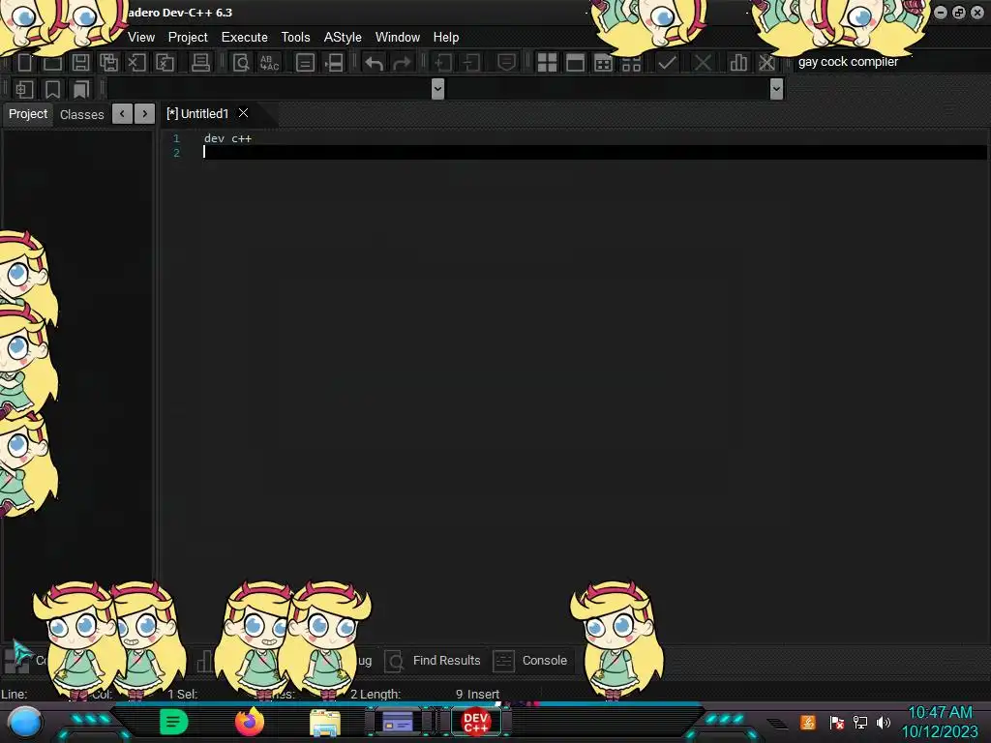The image size is (991, 743).
Task: Click the Java update tray icon
Action: 808,722
